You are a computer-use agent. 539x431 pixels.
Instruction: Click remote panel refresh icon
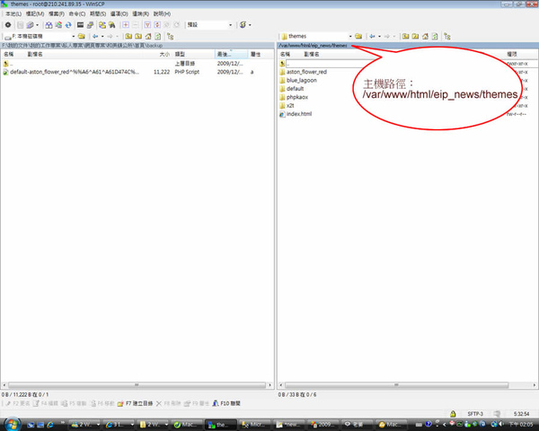coord(435,36)
